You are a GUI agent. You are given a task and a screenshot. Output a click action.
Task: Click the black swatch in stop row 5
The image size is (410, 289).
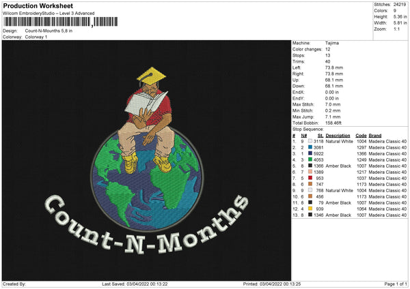(x=310, y=166)
